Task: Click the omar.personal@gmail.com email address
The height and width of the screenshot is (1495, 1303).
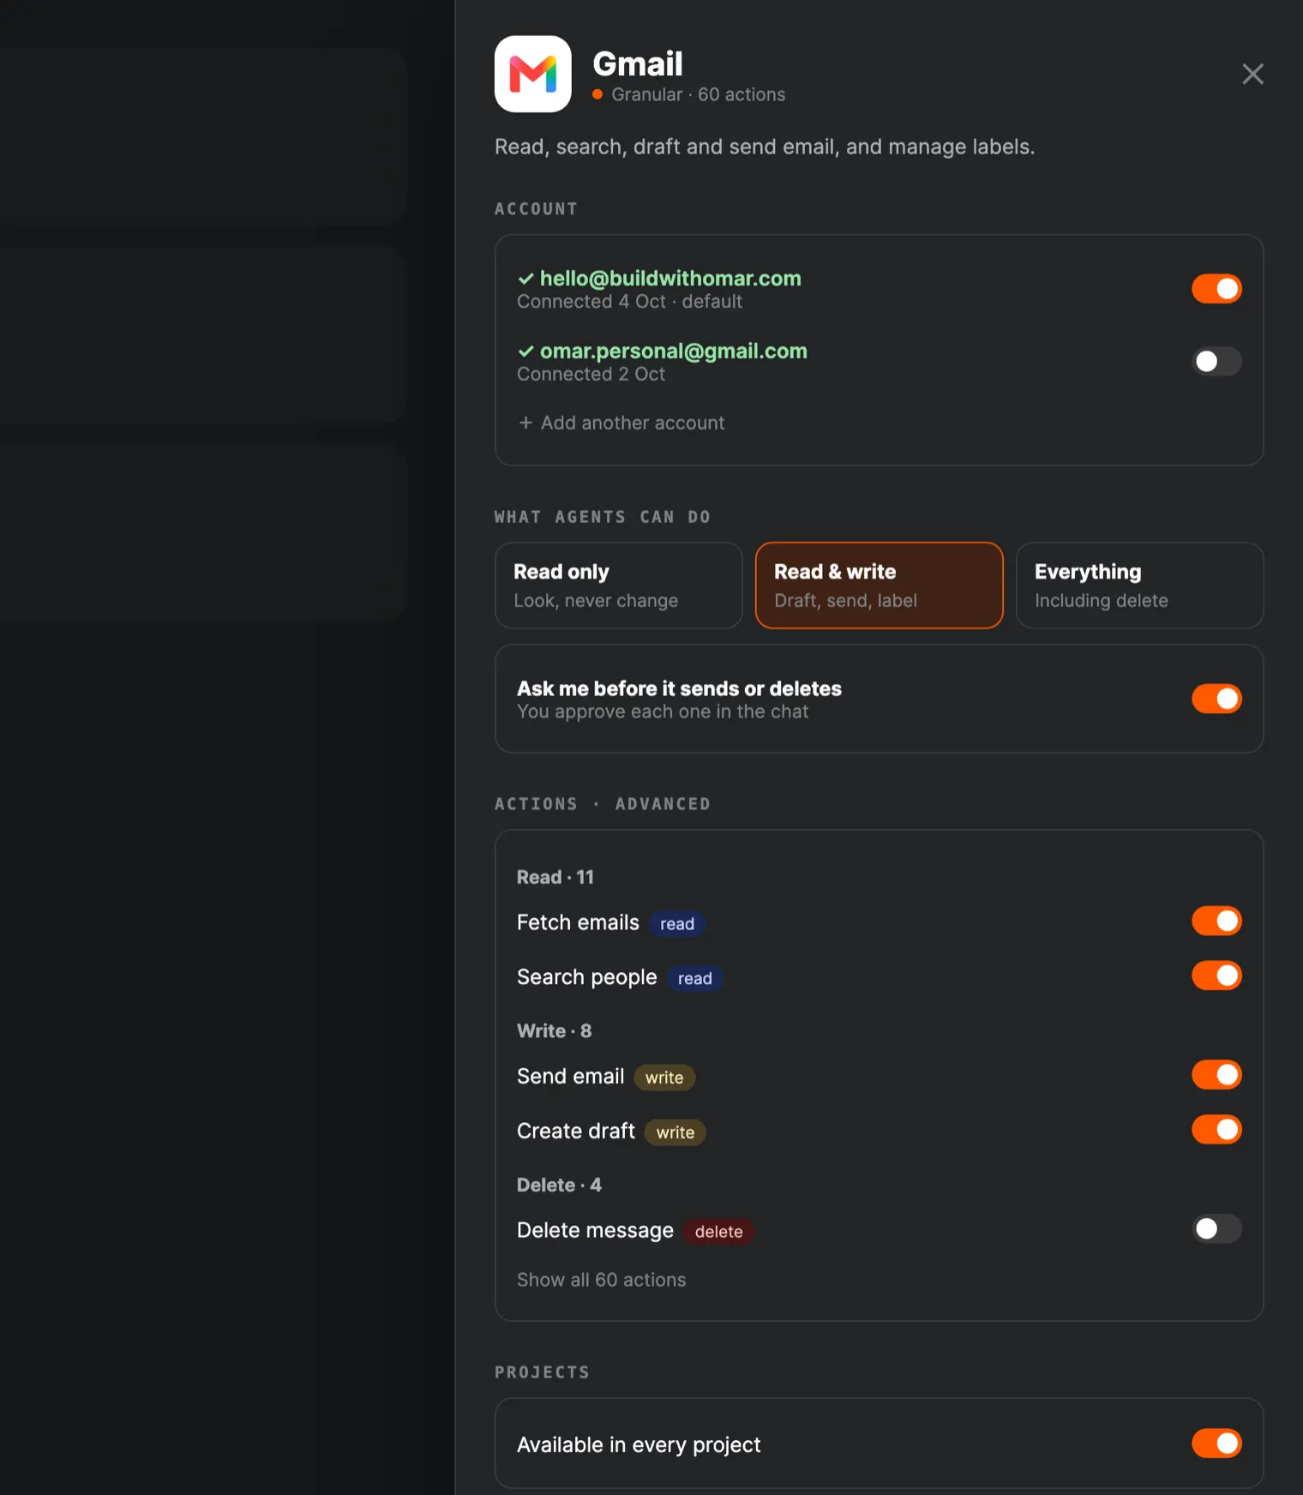Action: tap(674, 351)
